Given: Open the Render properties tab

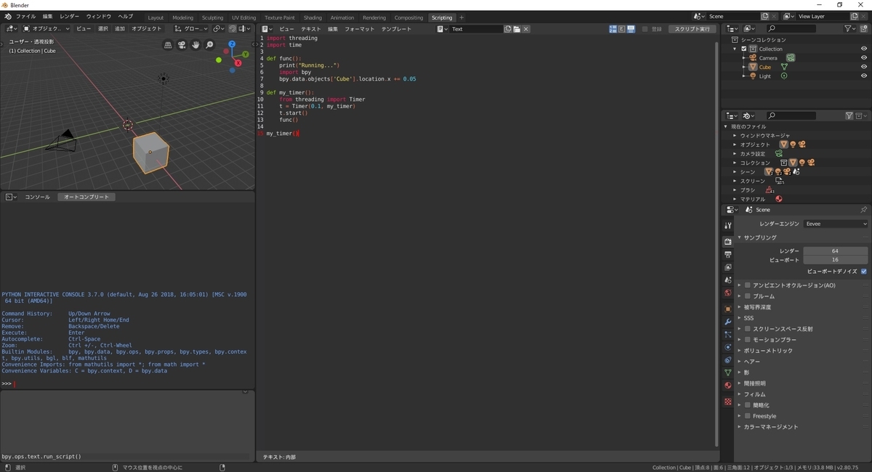Looking at the screenshot, I should click(x=727, y=241).
